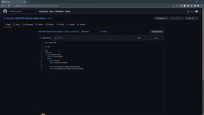Image resolution: width=204 pixels, height=115 pixels.
Task: Open the indent size 2 dropdown
Action: tap(149, 38)
